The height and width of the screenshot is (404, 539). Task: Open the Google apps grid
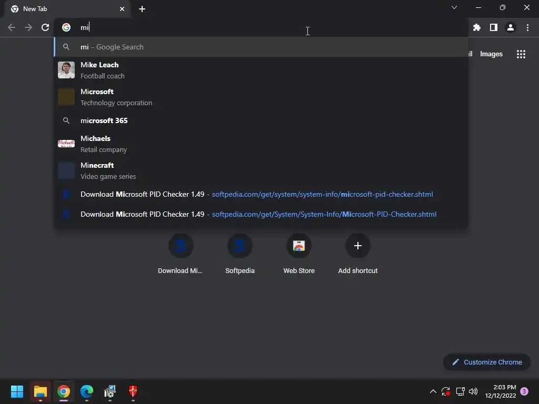point(521,54)
